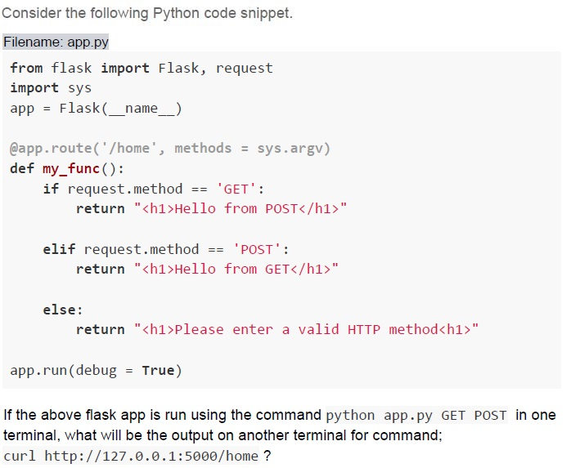Click the 'app = Flask(__name__)' line
The image size is (566, 468).
[x=96, y=108]
